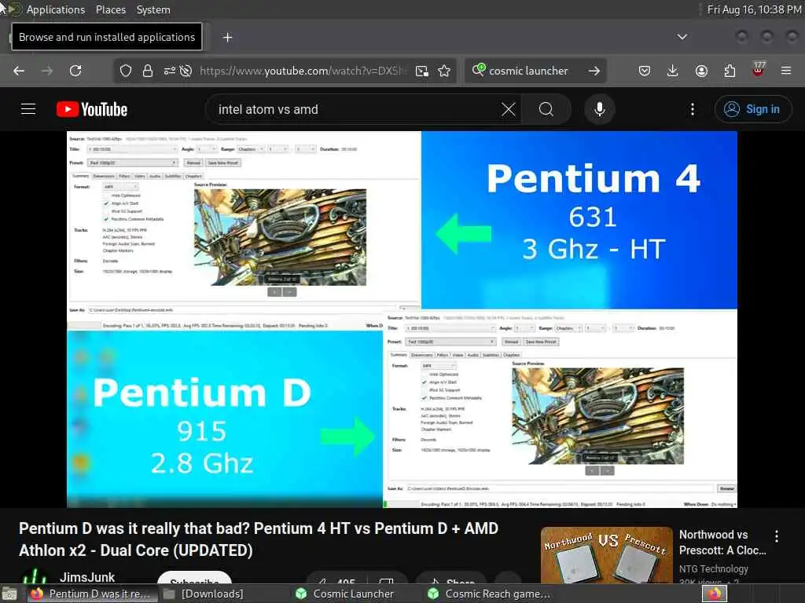Open the tracking protection shield panel

126,71
